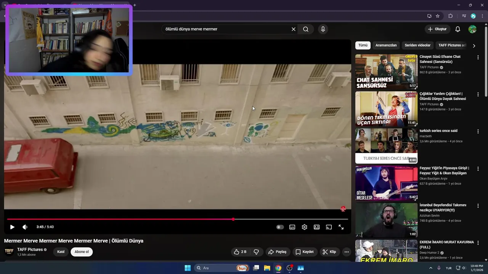Dislike the video with thumbs down
The height and width of the screenshot is (274, 488).
pyautogui.click(x=256, y=252)
